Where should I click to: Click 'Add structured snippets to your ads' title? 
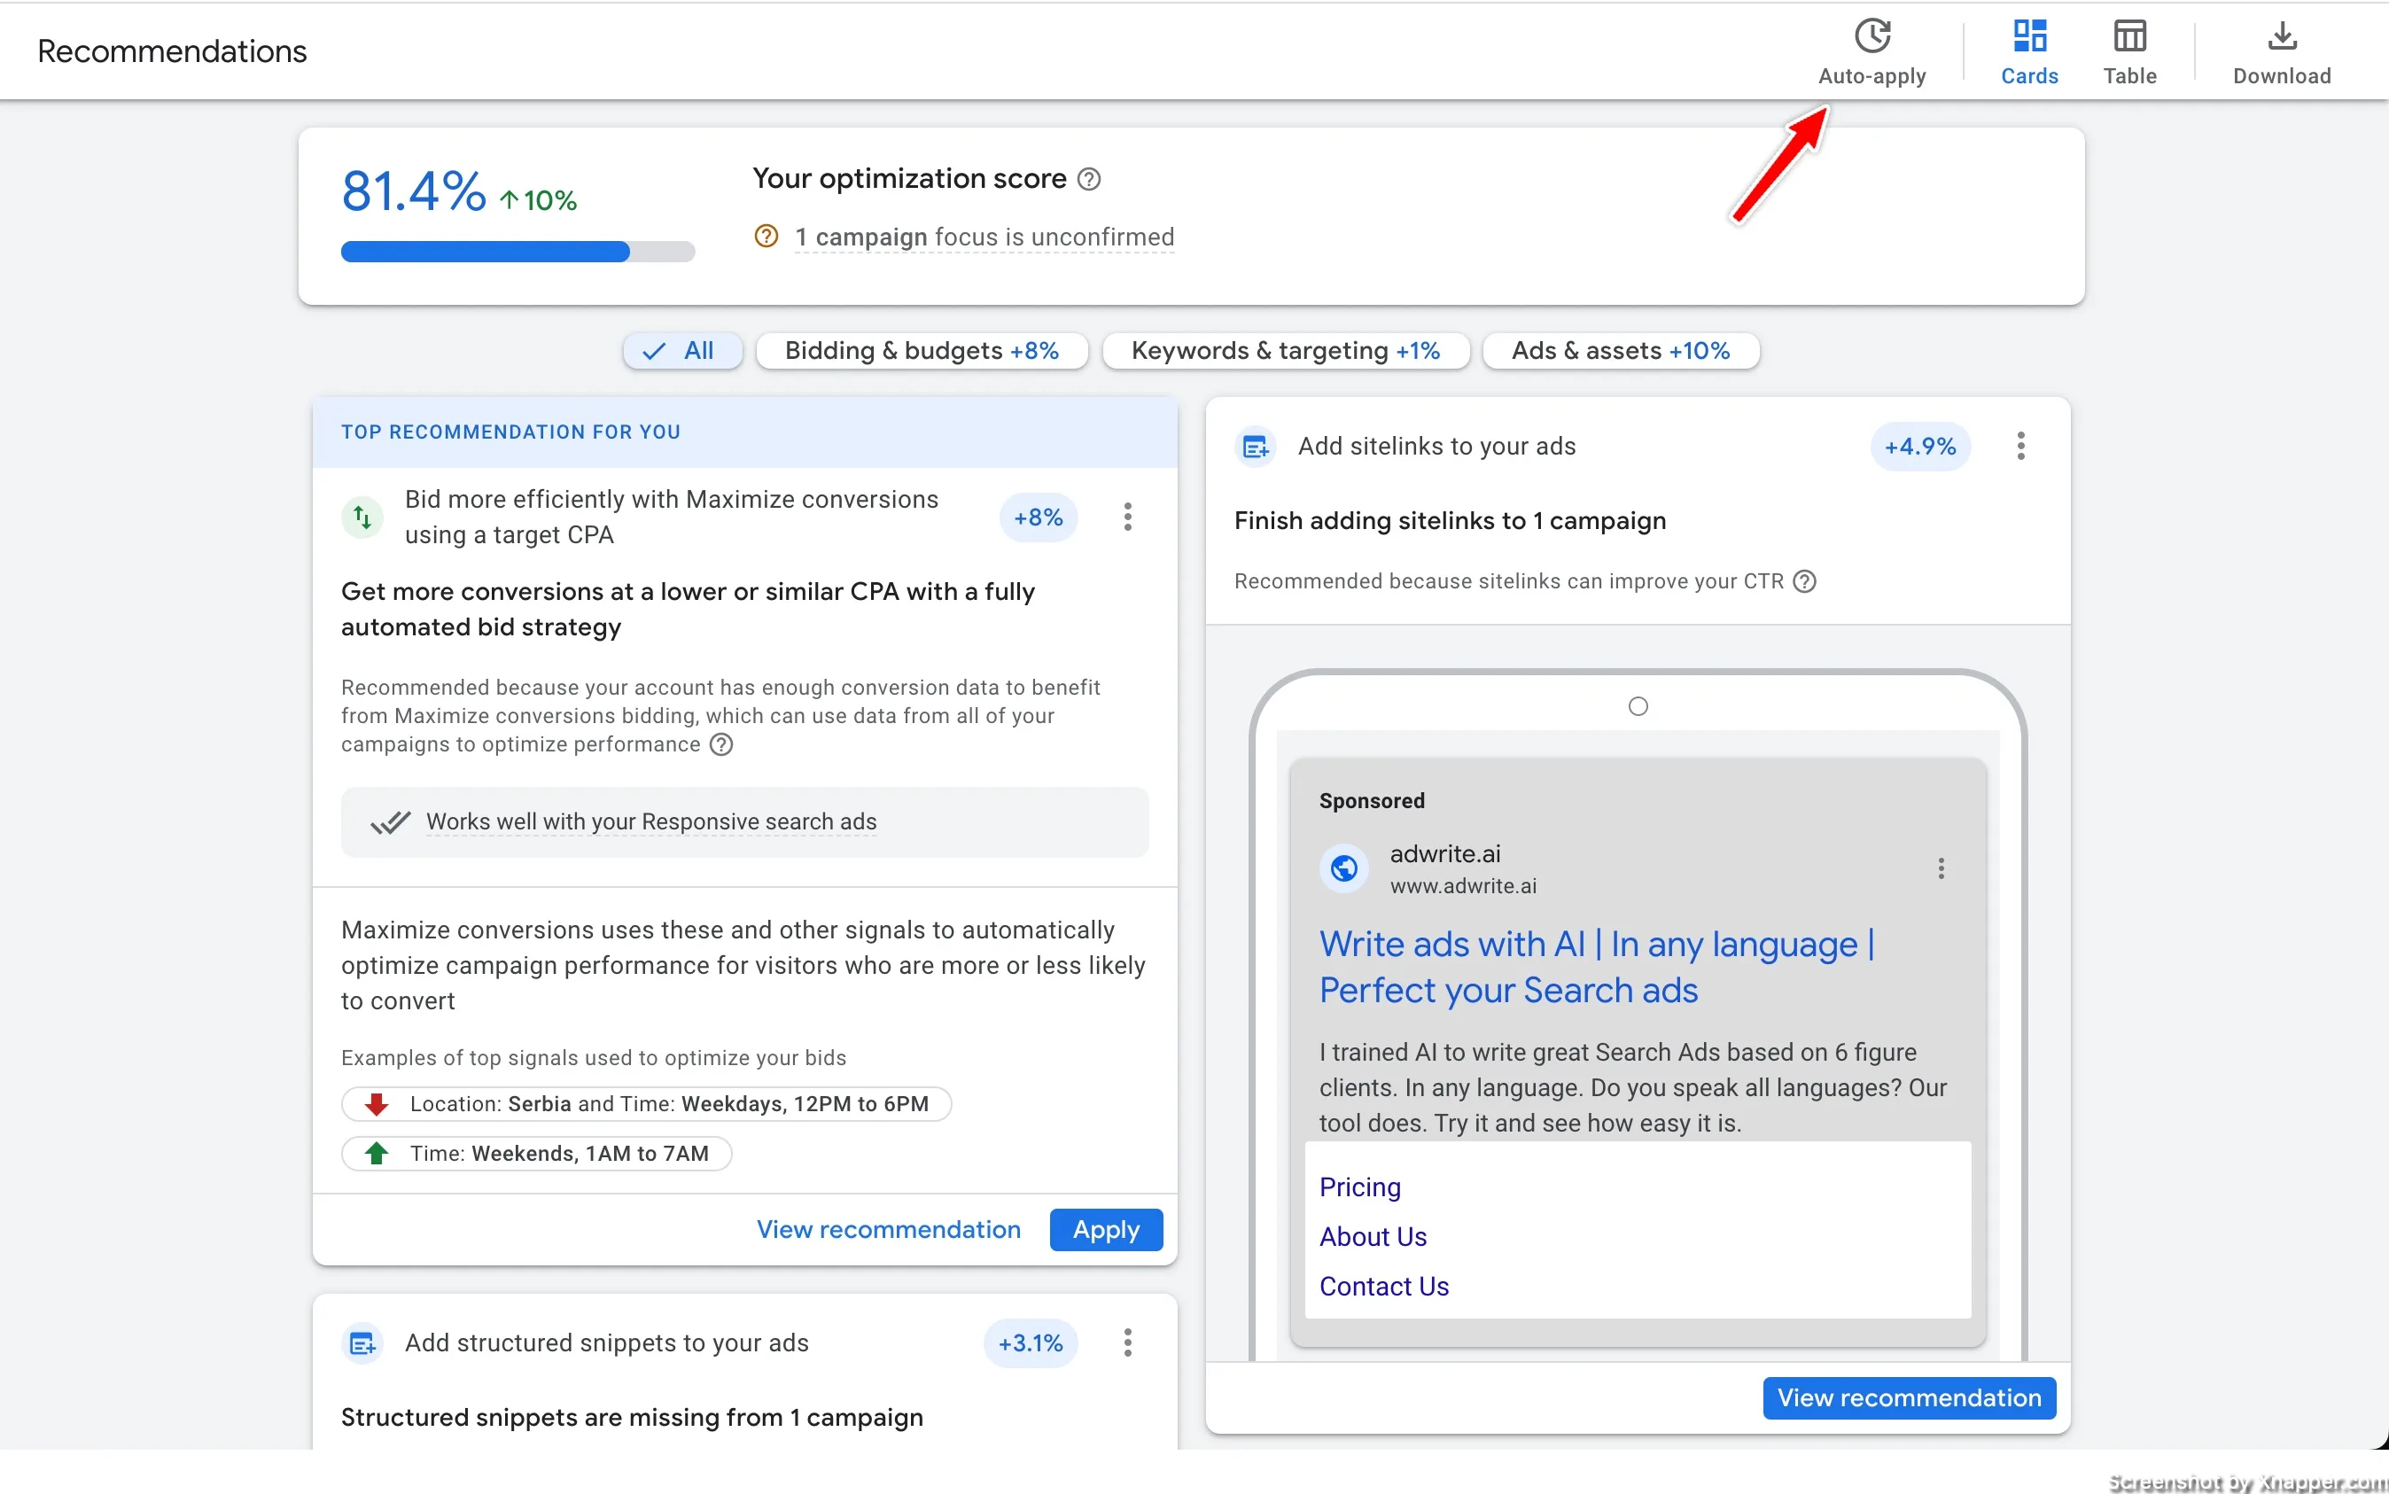[607, 1342]
